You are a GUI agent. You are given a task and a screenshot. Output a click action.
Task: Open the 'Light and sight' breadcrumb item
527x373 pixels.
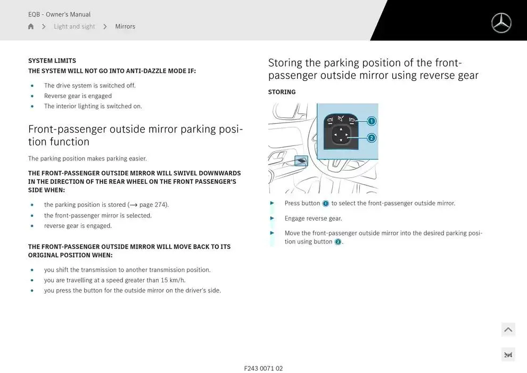point(74,26)
